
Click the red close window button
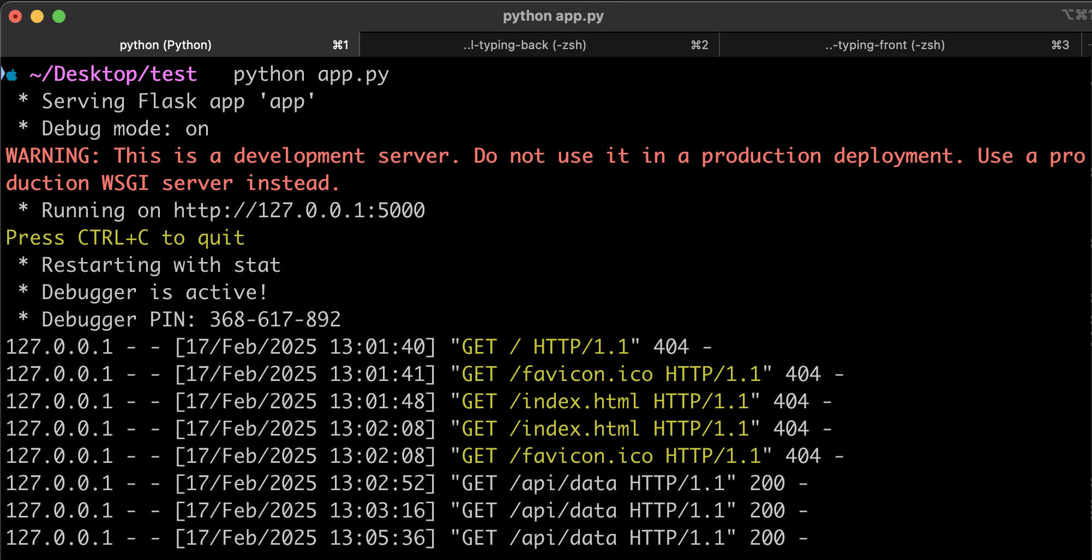pos(15,16)
